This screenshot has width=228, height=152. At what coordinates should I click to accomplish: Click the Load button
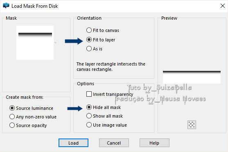point(73,143)
